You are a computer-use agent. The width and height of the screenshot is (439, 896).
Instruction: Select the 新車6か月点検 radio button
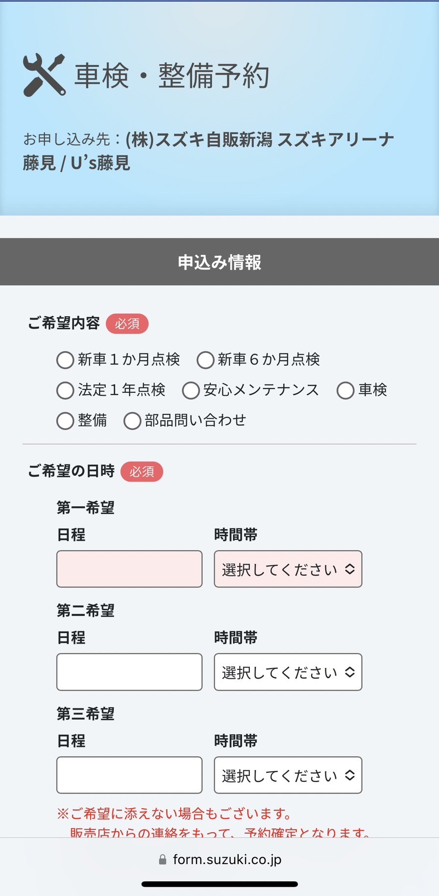click(x=205, y=360)
